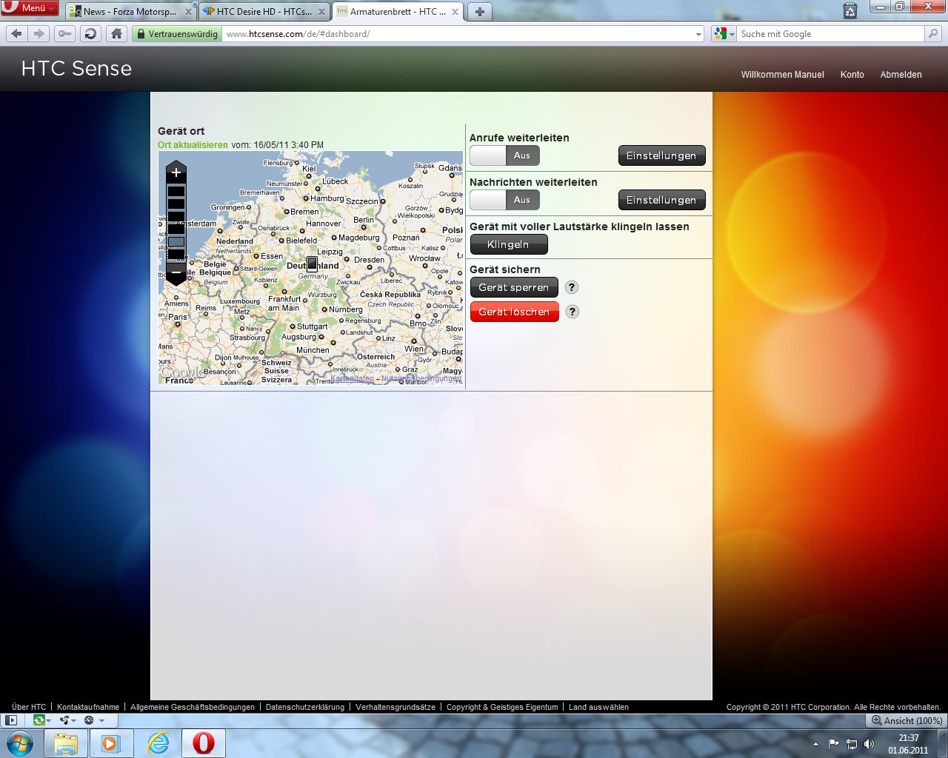Open the Ansicht (100%) zoom dropdown
The image size is (948, 758).
(907, 720)
